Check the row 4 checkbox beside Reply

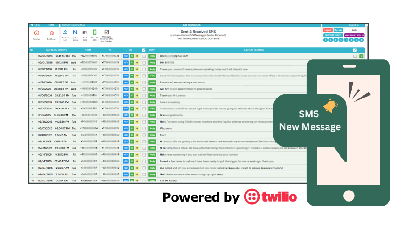tap(144, 76)
